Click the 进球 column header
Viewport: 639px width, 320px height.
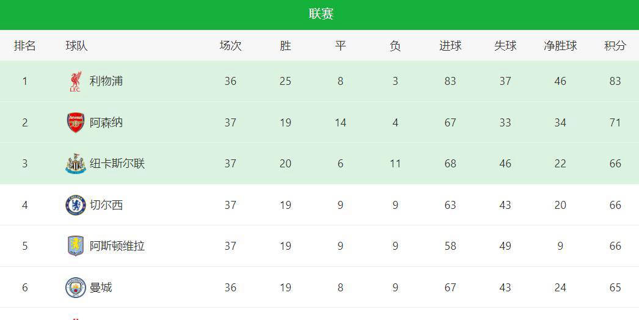450,46
